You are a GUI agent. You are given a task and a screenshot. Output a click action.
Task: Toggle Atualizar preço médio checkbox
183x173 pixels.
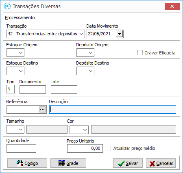[108, 148]
